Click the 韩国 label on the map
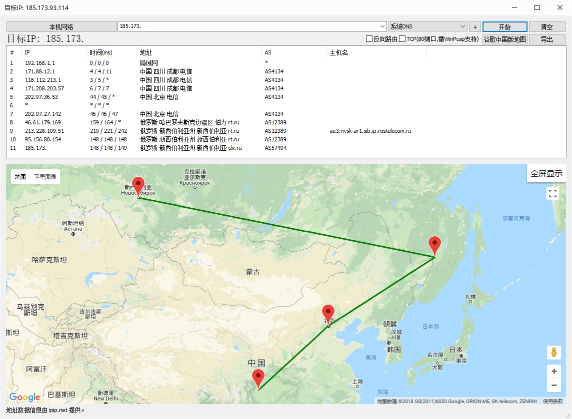The height and width of the screenshot is (419, 572). 394,350
